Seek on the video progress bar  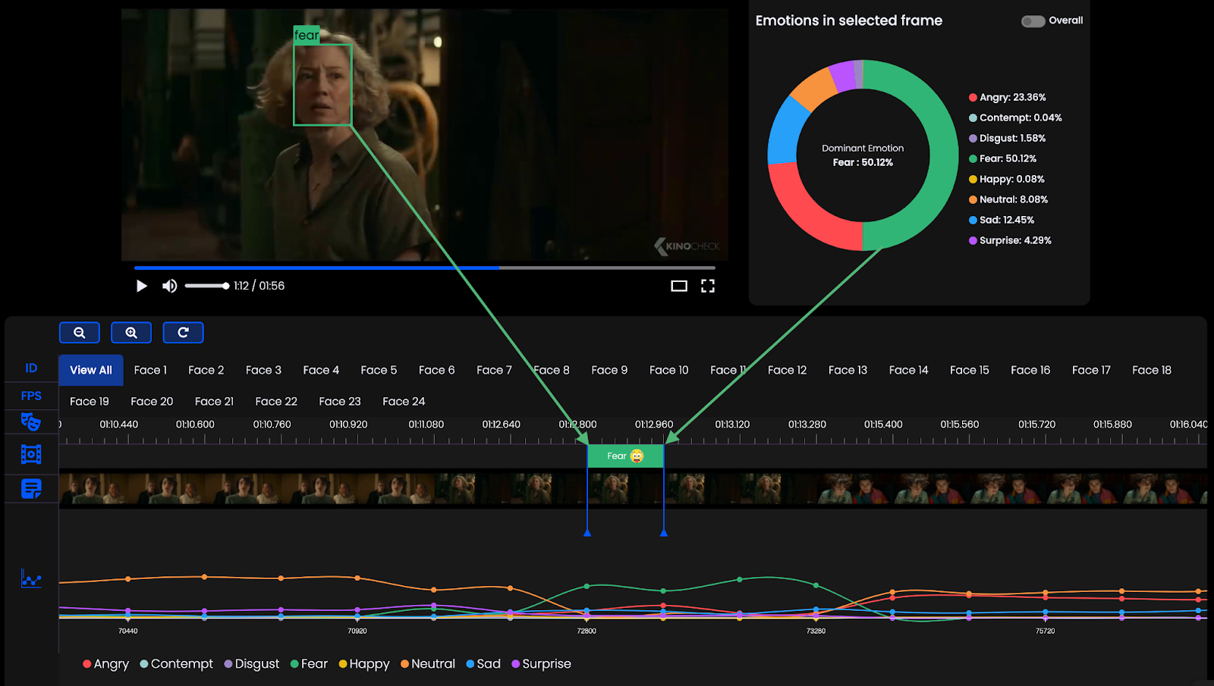click(x=425, y=268)
